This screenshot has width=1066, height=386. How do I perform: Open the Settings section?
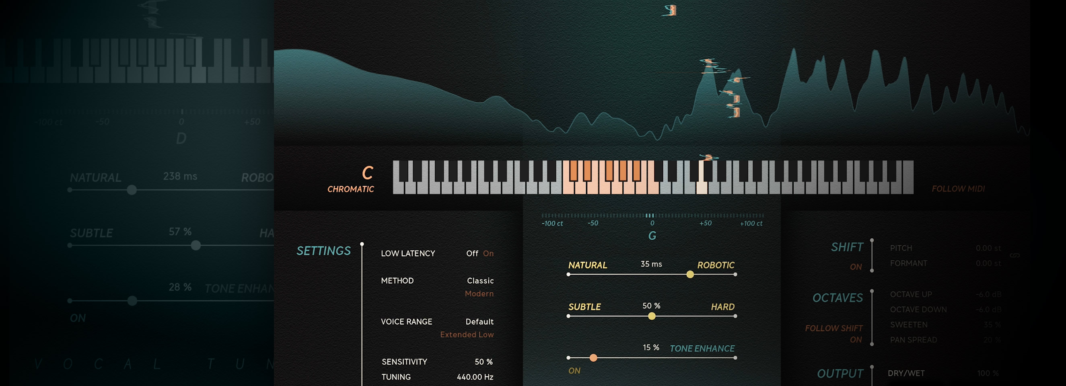pos(323,251)
